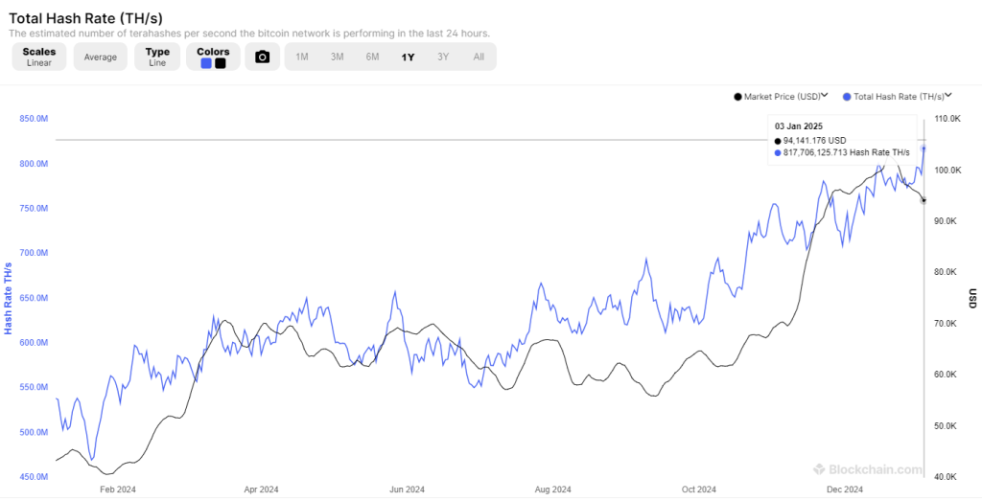This screenshot has width=982, height=501.
Task: Expand the Market Price (USD) chevron
Action: click(825, 96)
